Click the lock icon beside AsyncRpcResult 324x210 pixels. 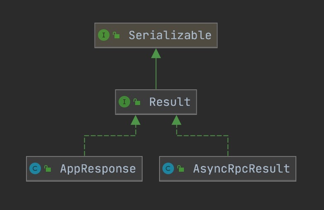point(181,168)
